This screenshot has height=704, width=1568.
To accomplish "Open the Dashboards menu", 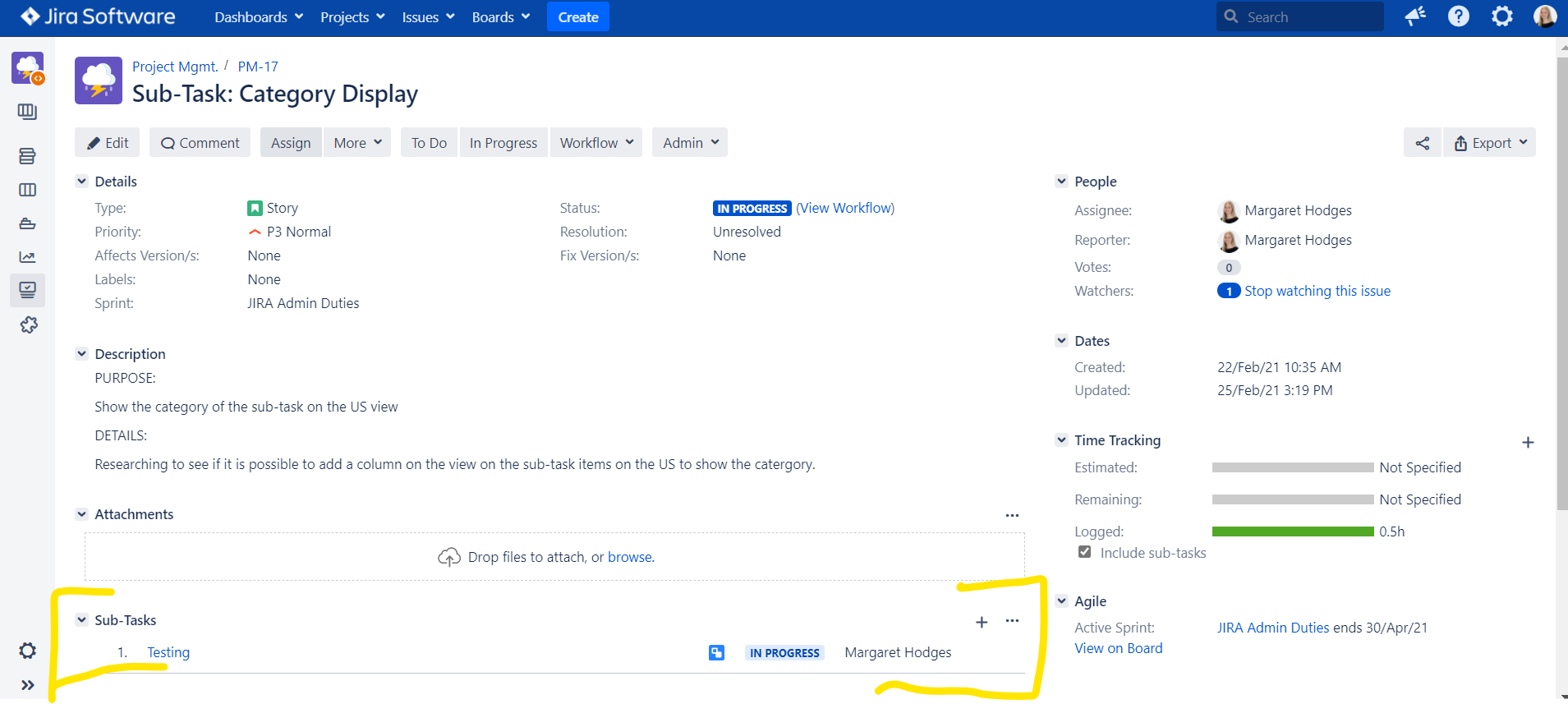I will point(259,17).
